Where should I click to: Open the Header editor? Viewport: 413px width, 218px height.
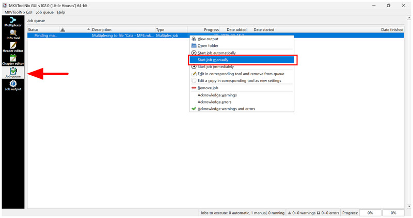[x=13, y=47]
